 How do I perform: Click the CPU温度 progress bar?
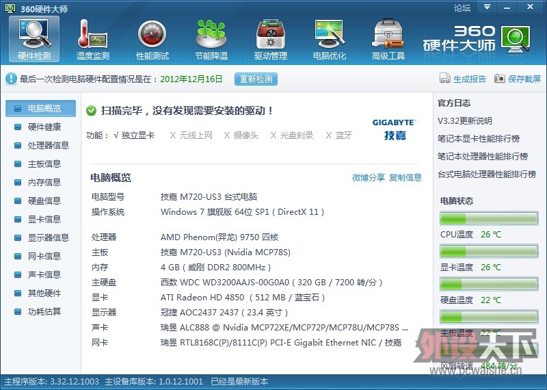(489, 218)
